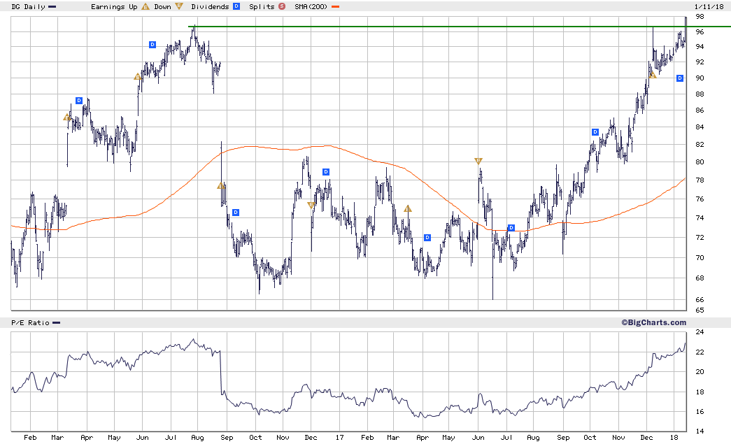Open the ©BigCharts.com link
This screenshot has width=731, height=444.
click(653, 322)
